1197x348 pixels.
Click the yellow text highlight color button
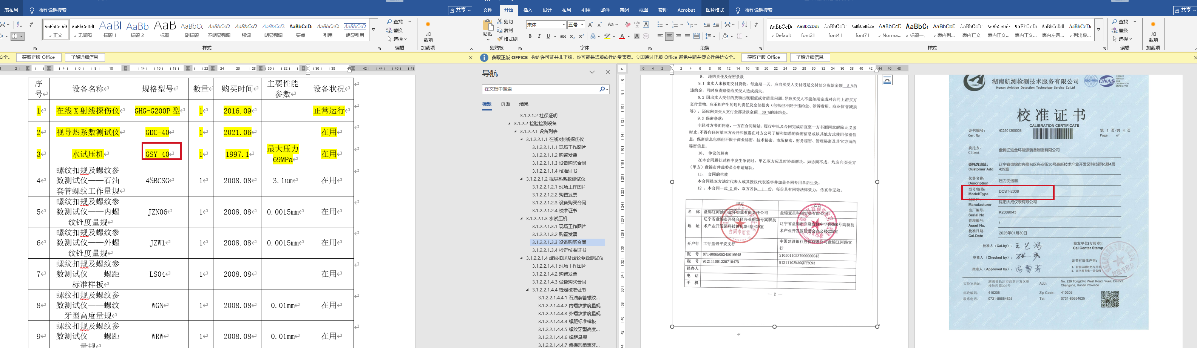607,36
